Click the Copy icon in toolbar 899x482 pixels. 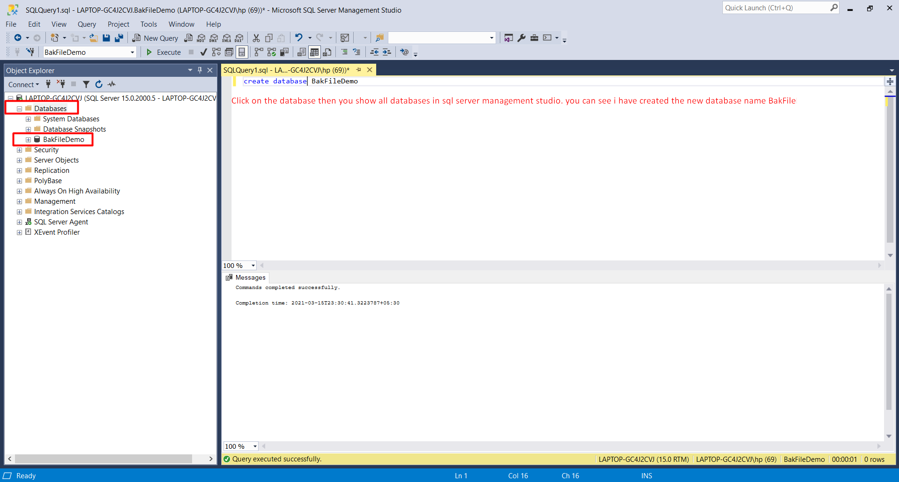[269, 38]
